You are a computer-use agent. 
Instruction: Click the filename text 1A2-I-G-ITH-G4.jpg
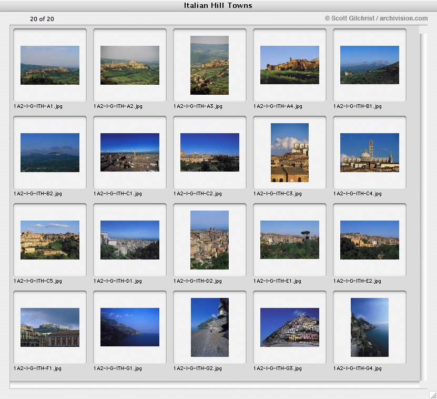point(358,368)
